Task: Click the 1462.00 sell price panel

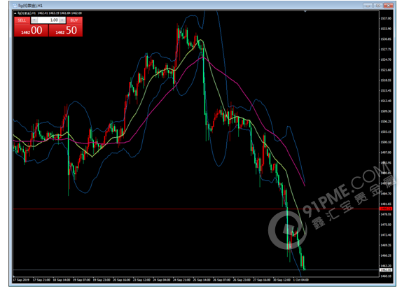Action: point(31,31)
